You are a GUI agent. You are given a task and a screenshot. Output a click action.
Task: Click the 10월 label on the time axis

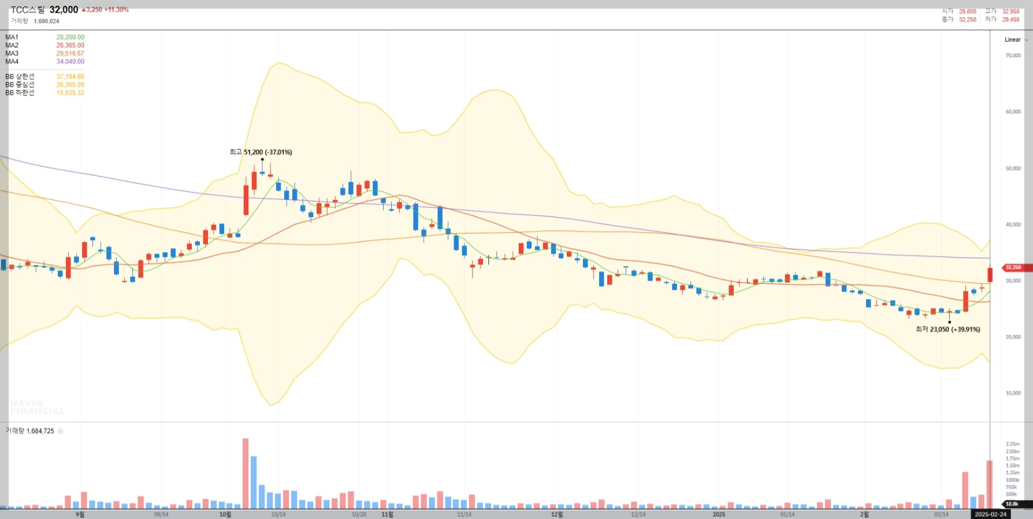(225, 514)
